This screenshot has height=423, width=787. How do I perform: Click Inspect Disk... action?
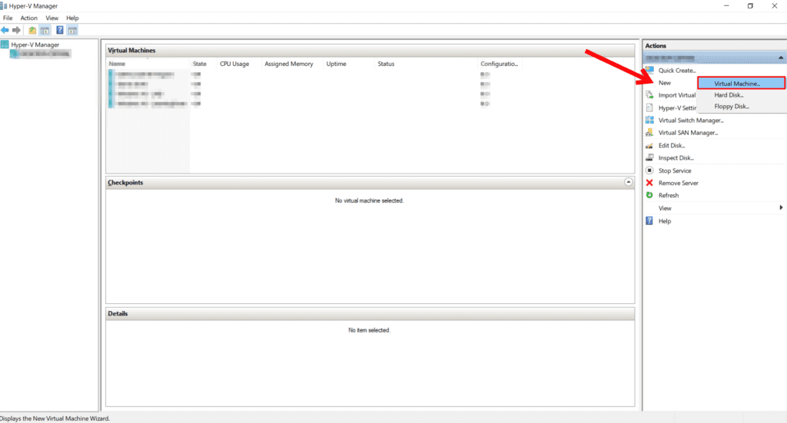click(676, 158)
